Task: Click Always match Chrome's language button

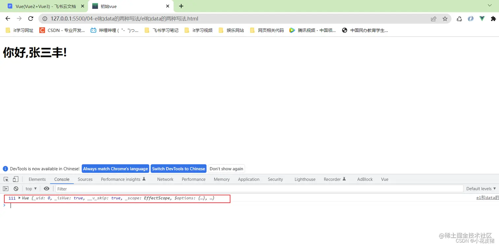Action: tap(116, 169)
